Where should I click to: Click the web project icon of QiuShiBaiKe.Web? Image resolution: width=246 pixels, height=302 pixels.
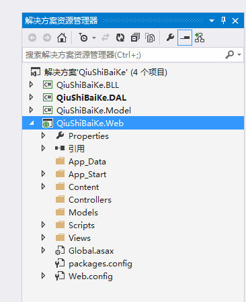pos(48,123)
